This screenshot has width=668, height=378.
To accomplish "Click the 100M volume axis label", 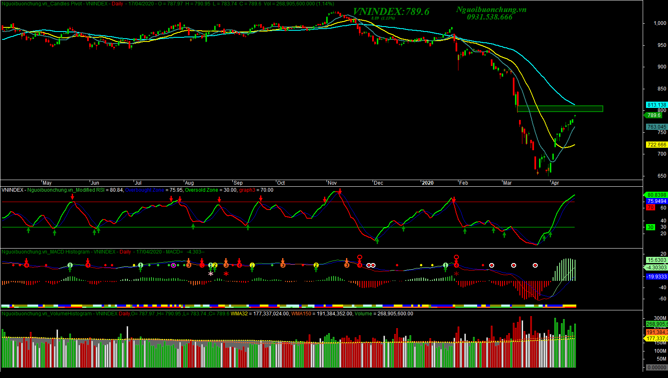I will point(660,351).
